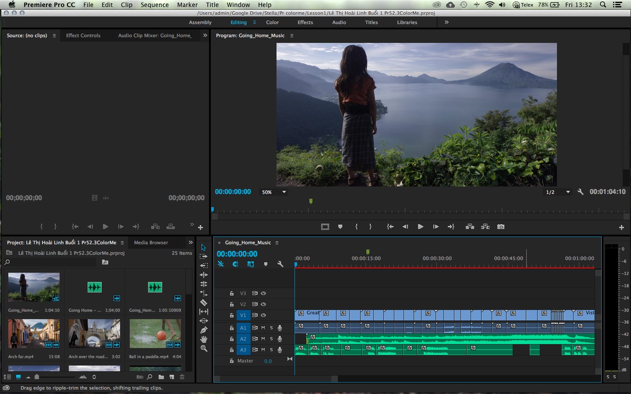Click Safe Margins button in Program monitor
The height and width of the screenshot is (394, 631).
coord(325,227)
